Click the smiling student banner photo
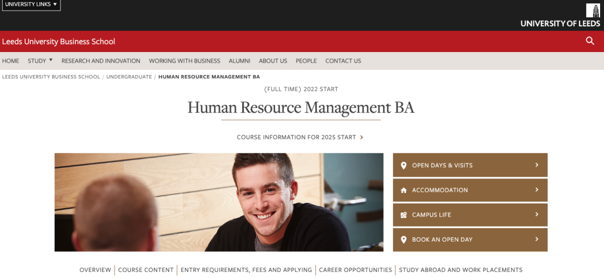Screen dimensions: 604x278 click(219, 202)
